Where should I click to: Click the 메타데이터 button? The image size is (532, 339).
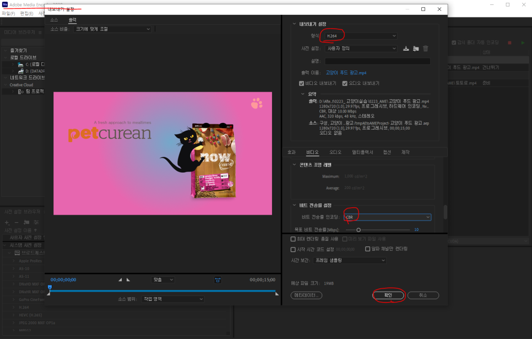(306, 295)
